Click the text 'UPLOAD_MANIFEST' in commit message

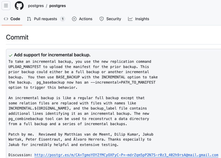25,67
